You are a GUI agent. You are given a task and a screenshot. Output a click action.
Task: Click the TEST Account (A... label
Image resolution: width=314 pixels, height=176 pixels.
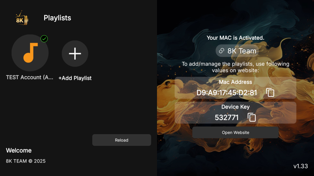click(30, 77)
